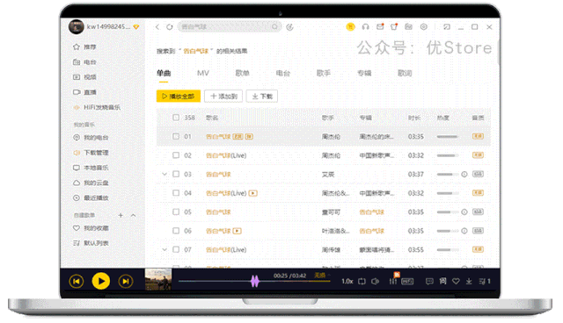Open the 无损 quality dropdown in the player
Screen dimensions: 563x323
click(322, 275)
